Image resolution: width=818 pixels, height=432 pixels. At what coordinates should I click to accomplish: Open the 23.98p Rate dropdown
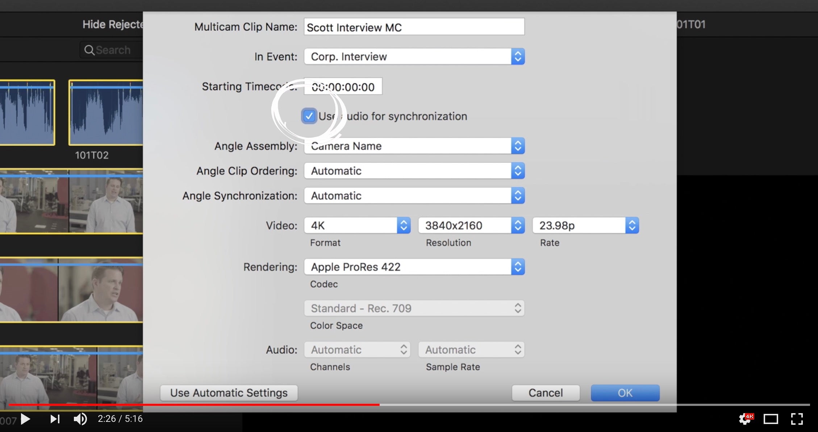pos(585,225)
